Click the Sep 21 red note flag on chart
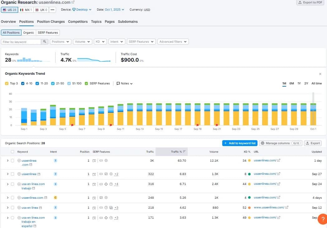This screenshot has height=228, width=327. [x=217, y=125]
